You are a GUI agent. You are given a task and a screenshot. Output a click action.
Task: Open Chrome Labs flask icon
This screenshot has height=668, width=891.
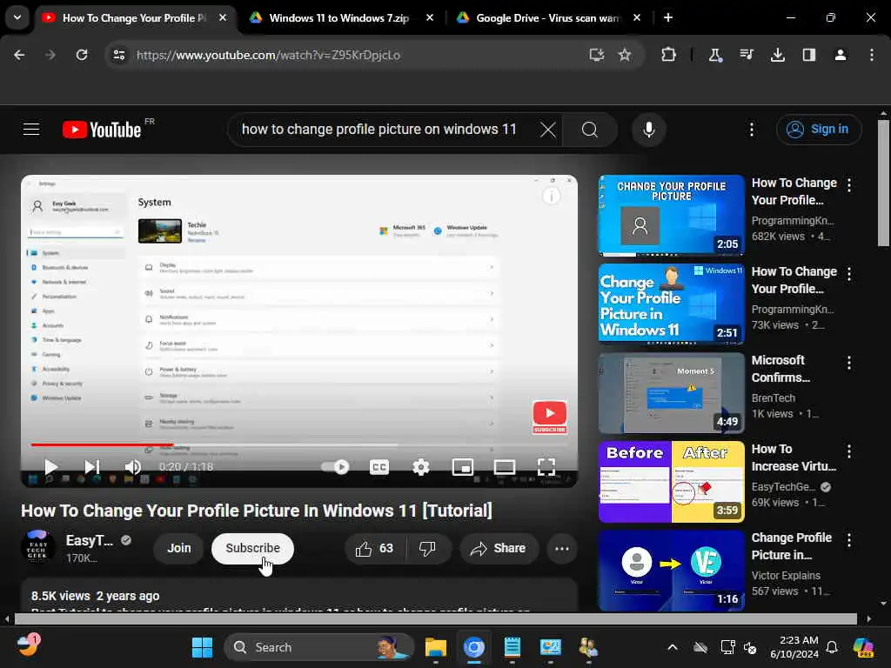point(715,55)
